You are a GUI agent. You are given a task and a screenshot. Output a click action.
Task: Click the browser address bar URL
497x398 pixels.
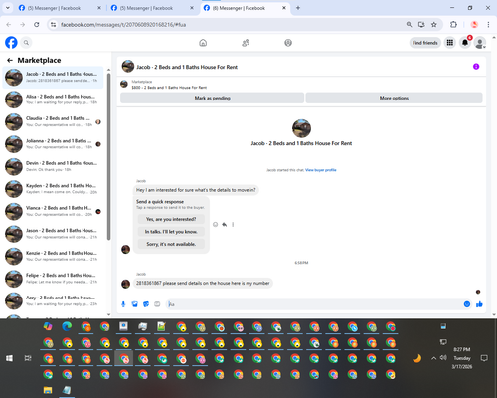(x=123, y=25)
